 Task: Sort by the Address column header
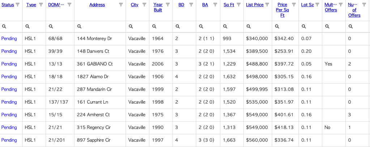[97, 5]
